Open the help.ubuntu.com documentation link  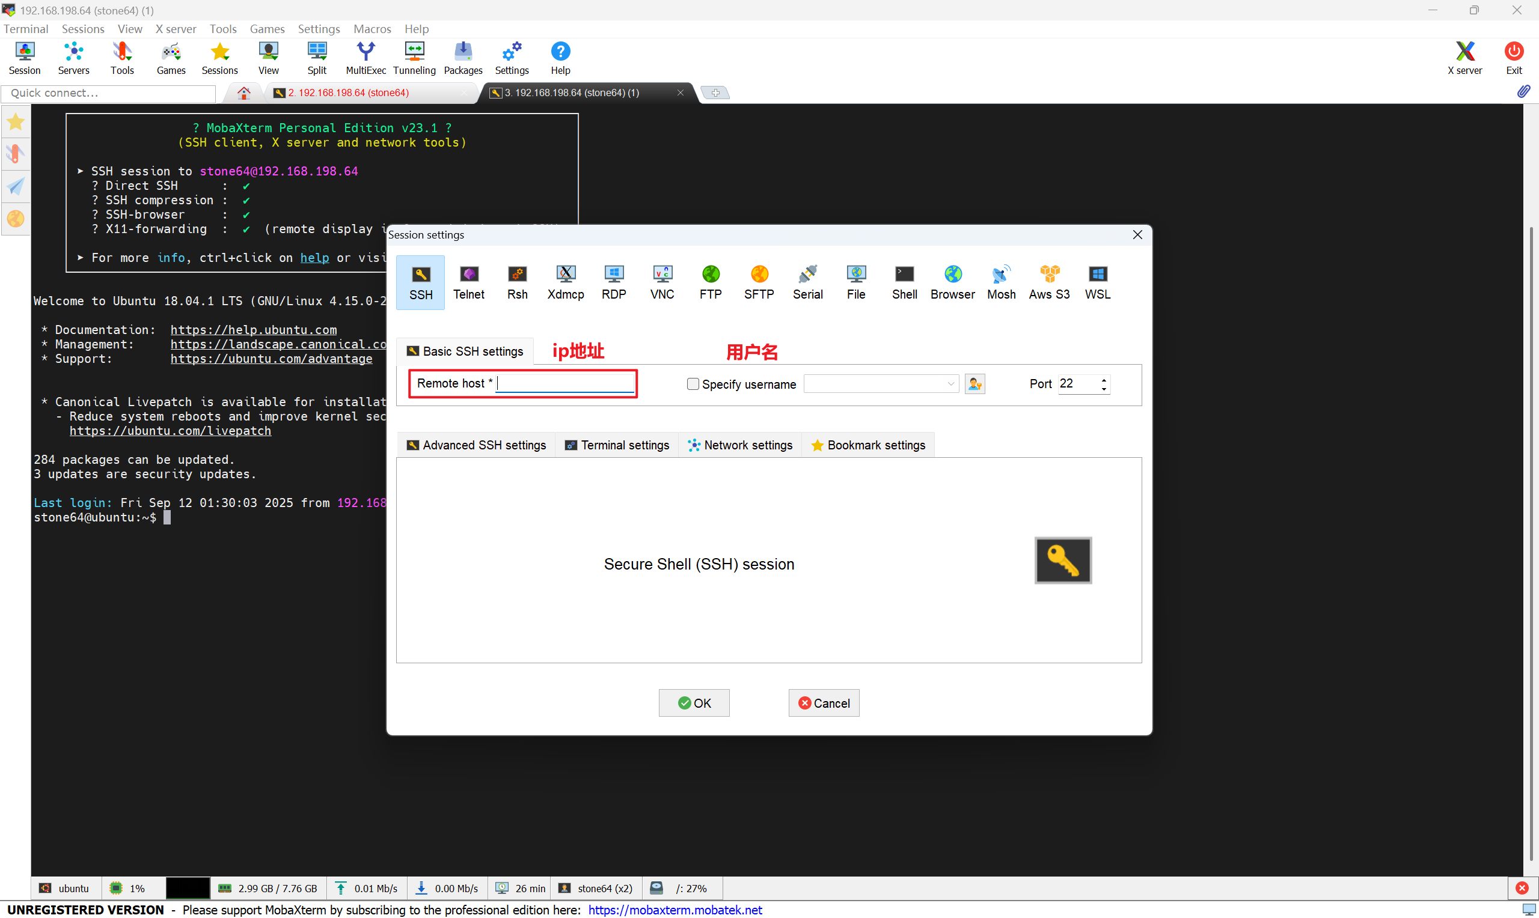pos(254,330)
